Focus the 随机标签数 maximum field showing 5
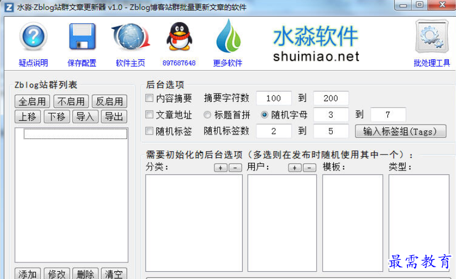The height and width of the screenshot is (279, 456). [x=331, y=131]
